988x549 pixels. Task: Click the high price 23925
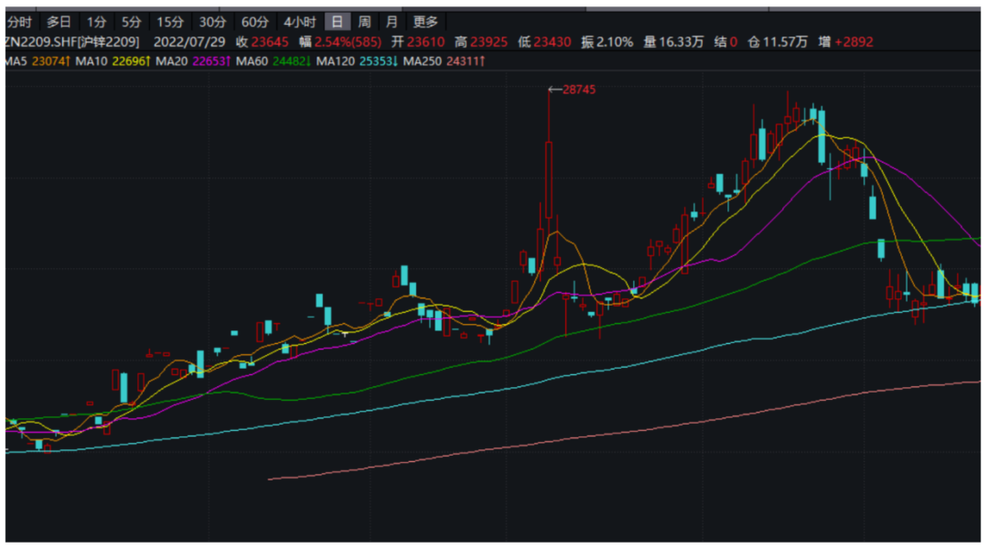(489, 42)
